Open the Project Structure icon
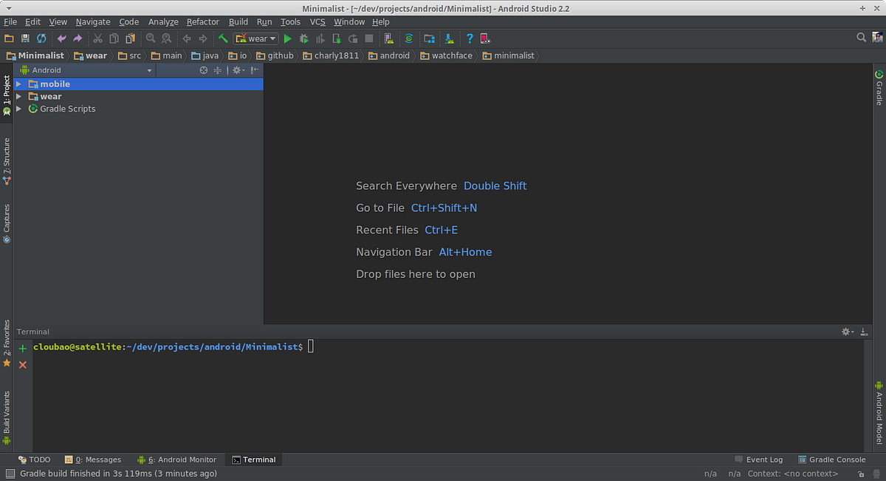This screenshot has height=481, width=886. click(x=429, y=38)
